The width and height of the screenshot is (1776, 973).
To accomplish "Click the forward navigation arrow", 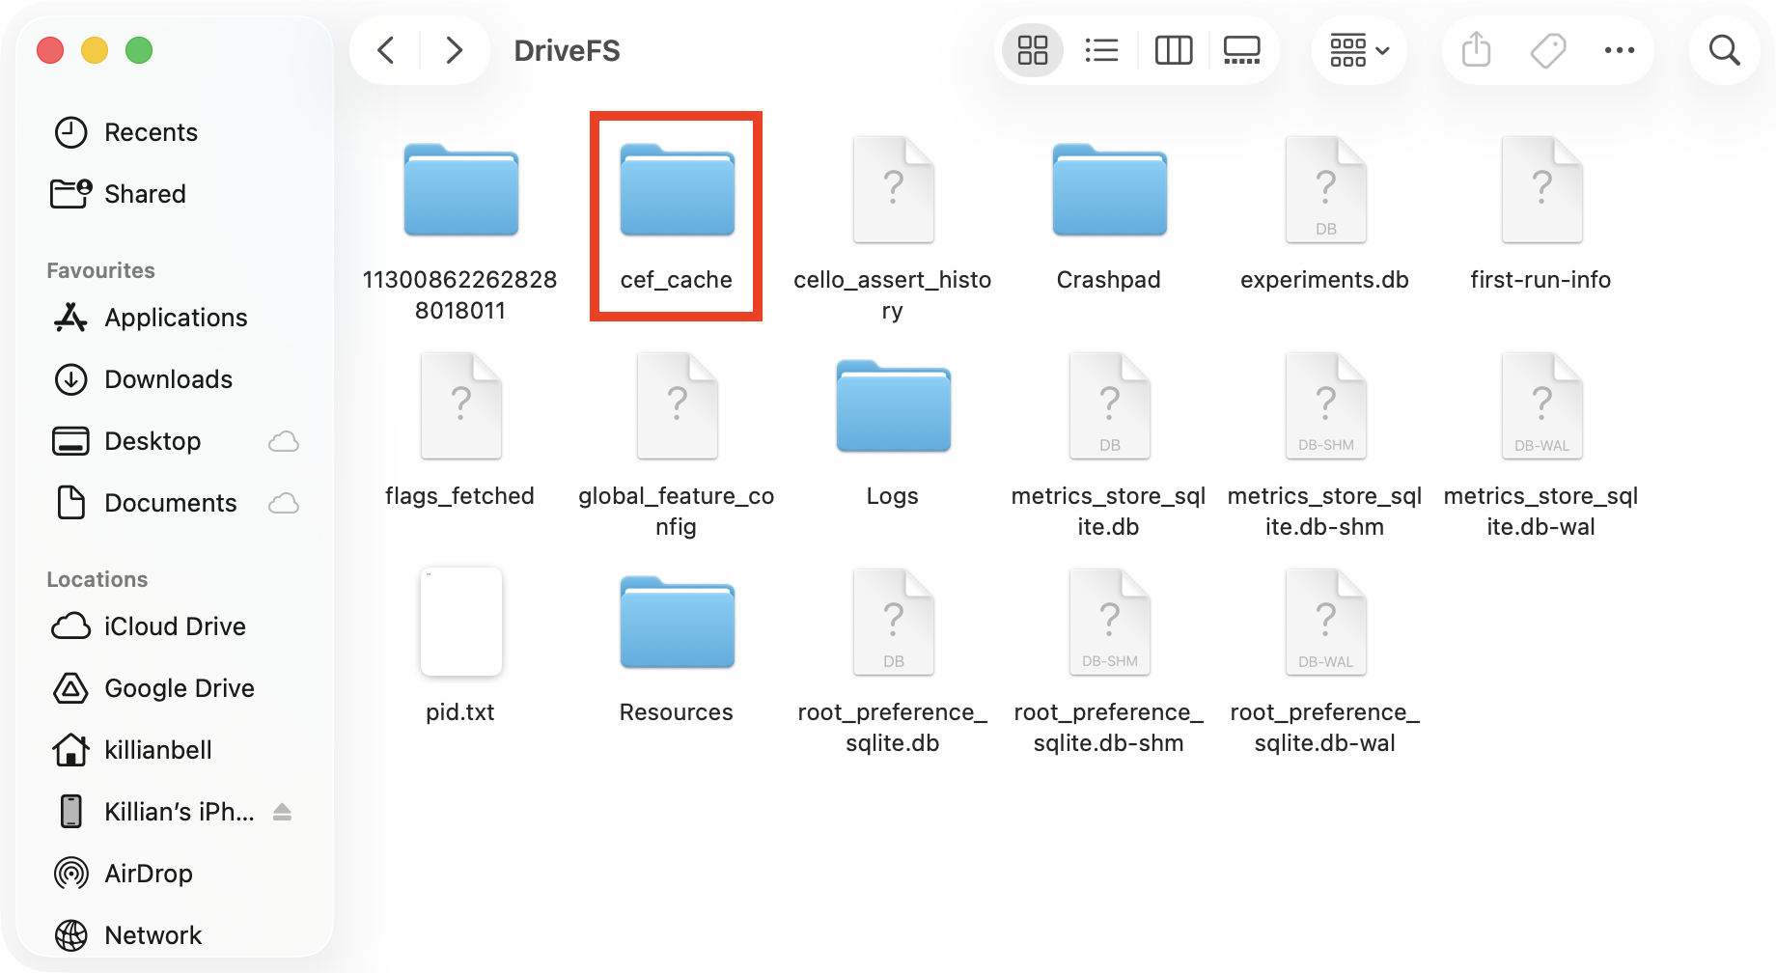I will point(455,50).
